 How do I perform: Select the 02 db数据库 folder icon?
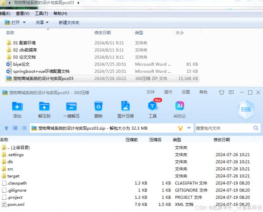pyautogui.click(x=9, y=50)
